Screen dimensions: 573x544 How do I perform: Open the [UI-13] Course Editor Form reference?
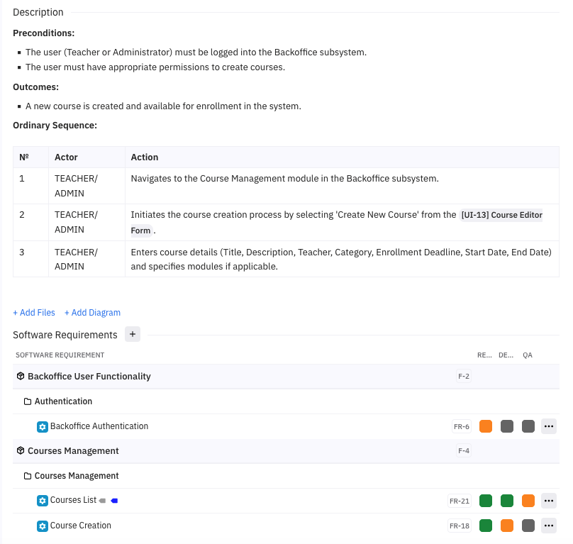tap(501, 215)
